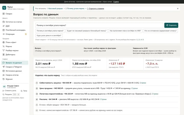Click the 1,88 млн ₽ margin value
Image resolution: width=184 pixels, height=115 pixels.
(80, 64)
